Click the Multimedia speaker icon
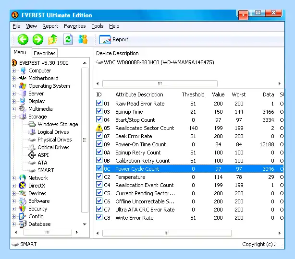This screenshot has height=259, width=295. click(x=22, y=108)
